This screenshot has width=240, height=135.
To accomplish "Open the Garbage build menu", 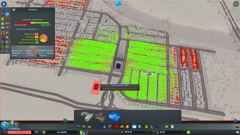I will click(110, 127).
